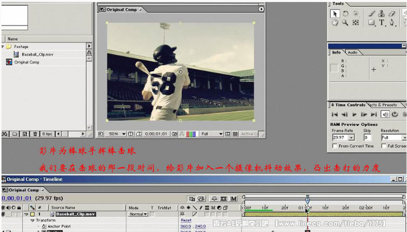Click the region of interest icon
This screenshot has height=232, width=407.
pos(227,134)
